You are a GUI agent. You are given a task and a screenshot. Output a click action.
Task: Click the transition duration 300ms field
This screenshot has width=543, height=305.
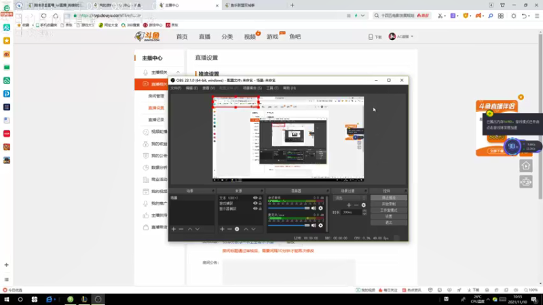coord(352,212)
